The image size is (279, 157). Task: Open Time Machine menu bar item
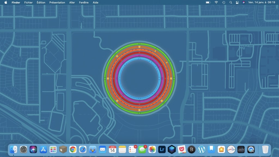(x=224, y=2)
